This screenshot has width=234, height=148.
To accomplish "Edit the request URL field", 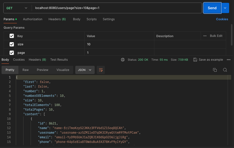I will [x=116, y=8].
